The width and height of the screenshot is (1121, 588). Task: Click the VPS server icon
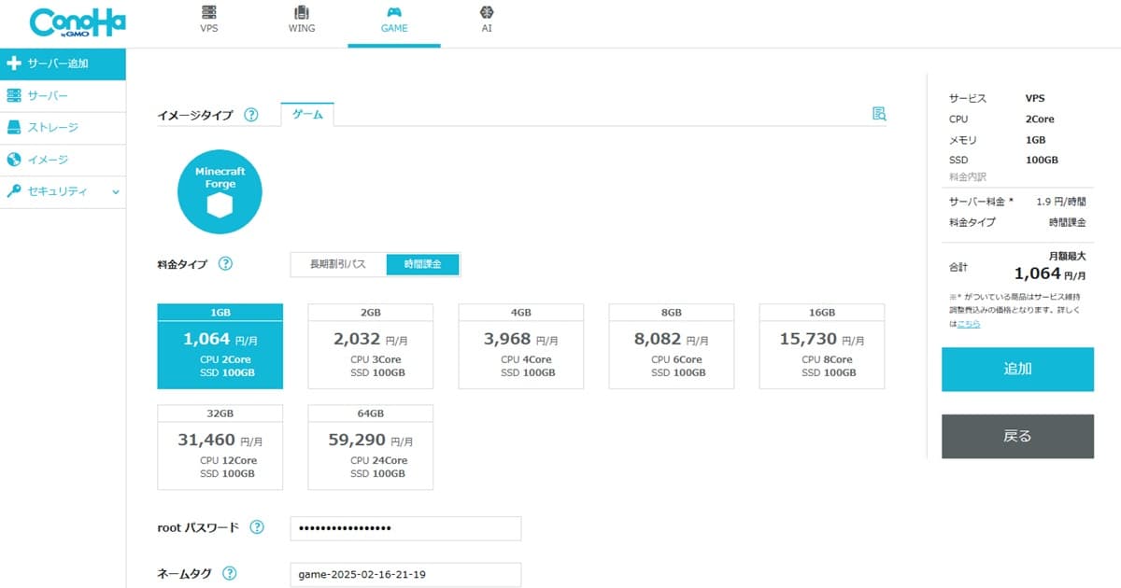pos(209,12)
